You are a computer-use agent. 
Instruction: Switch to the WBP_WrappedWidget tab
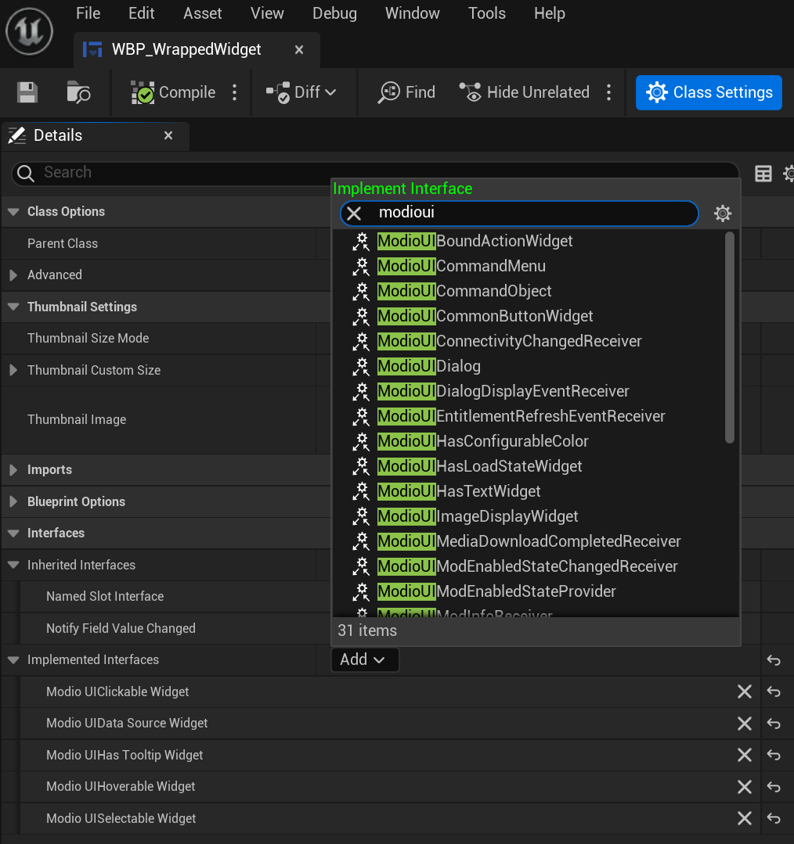186,49
